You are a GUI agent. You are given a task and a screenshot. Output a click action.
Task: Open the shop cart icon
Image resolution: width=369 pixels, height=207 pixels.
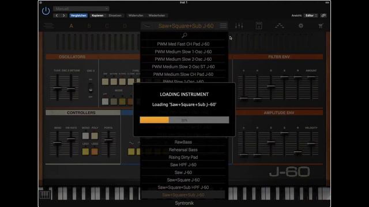[321, 26]
